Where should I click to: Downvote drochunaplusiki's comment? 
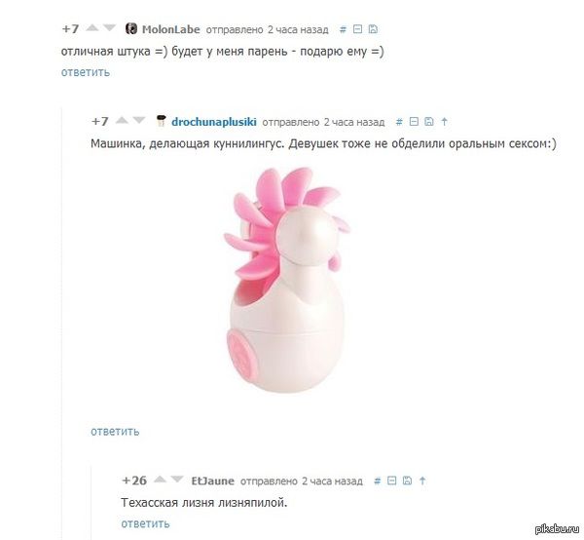[x=139, y=121]
